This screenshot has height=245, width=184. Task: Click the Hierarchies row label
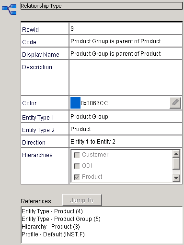click(x=37, y=155)
